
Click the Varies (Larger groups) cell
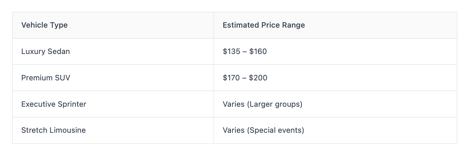tap(262, 104)
